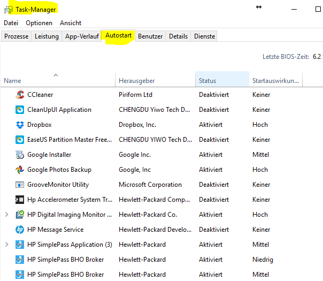Open the Optionen menu
This screenshot has height=281, width=323.
[x=39, y=23]
